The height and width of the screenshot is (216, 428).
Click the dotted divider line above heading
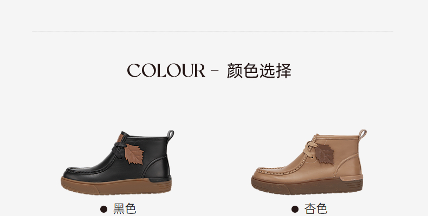212,31
